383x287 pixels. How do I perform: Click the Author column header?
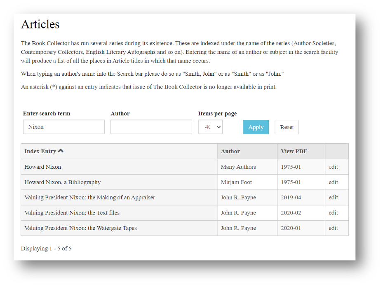230,151
